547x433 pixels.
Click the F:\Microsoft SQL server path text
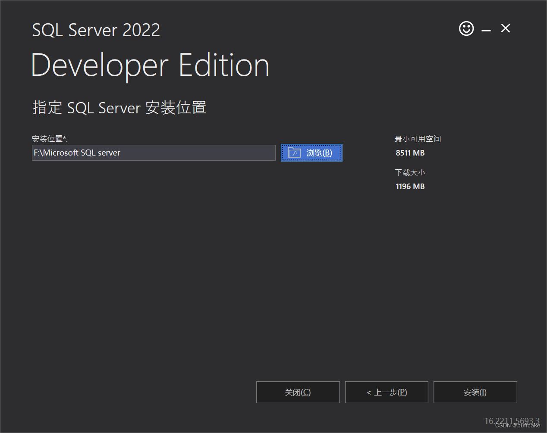[x=77, y=153]
